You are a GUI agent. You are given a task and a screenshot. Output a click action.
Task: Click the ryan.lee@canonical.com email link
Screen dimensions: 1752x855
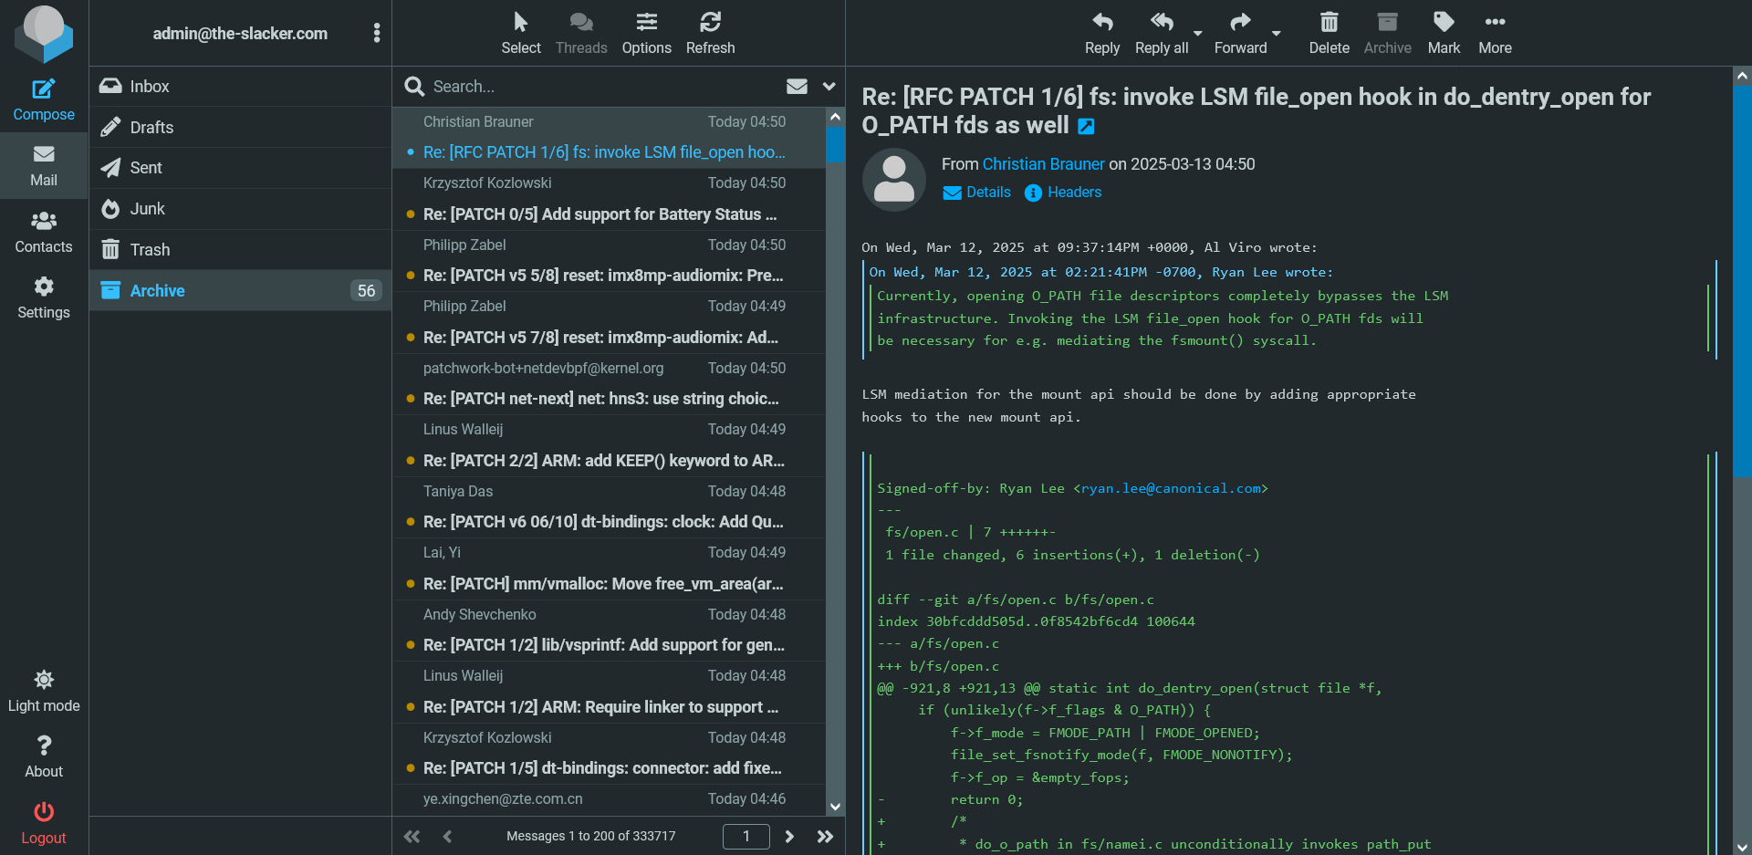[1171, 488]
